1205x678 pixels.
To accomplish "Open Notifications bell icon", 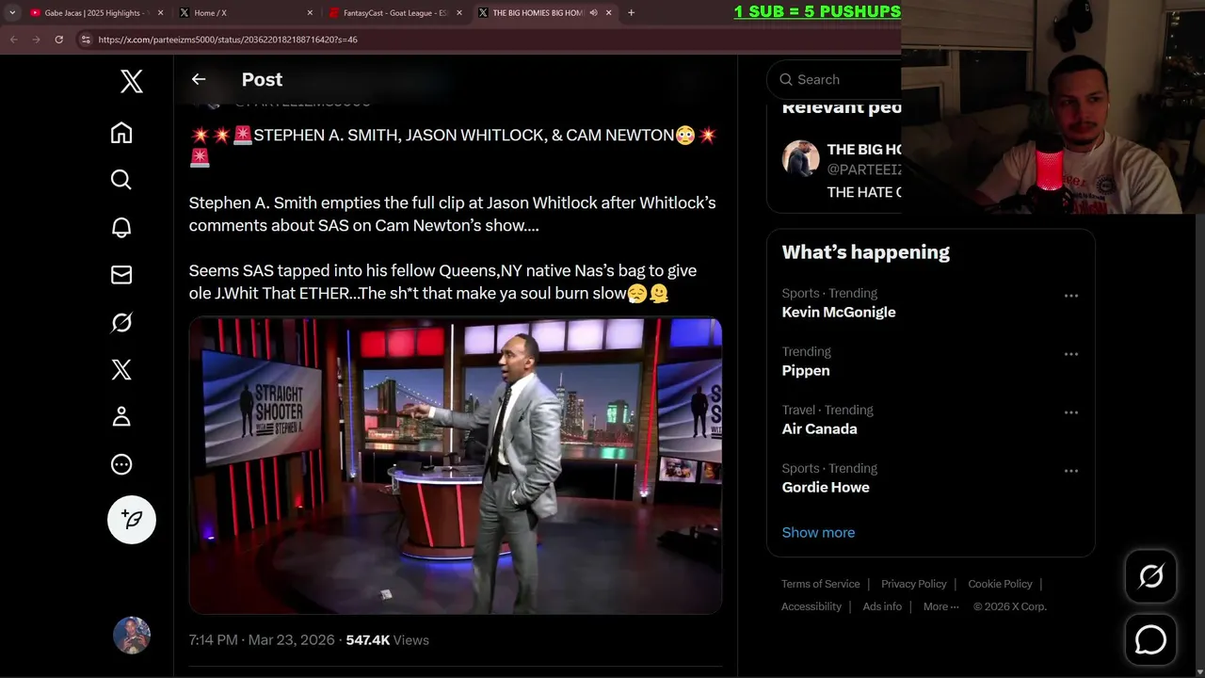I will tap(121, 227).
